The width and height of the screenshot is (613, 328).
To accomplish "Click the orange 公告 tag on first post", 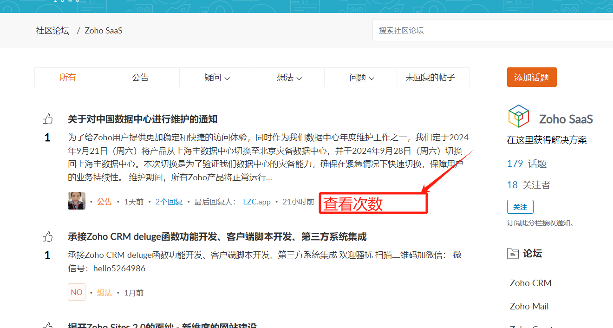I will click(104, 202).
